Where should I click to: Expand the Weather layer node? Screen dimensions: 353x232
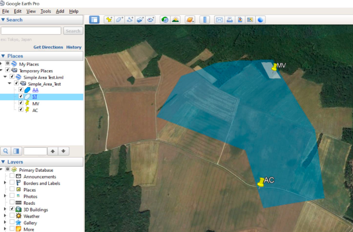point(5,216)
